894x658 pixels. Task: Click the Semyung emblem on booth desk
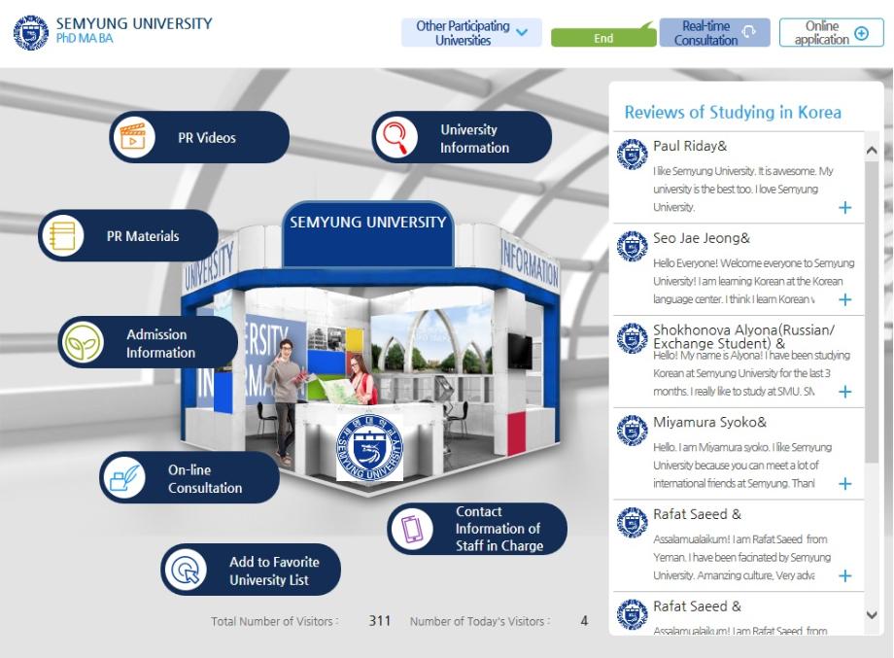(369, 446)
